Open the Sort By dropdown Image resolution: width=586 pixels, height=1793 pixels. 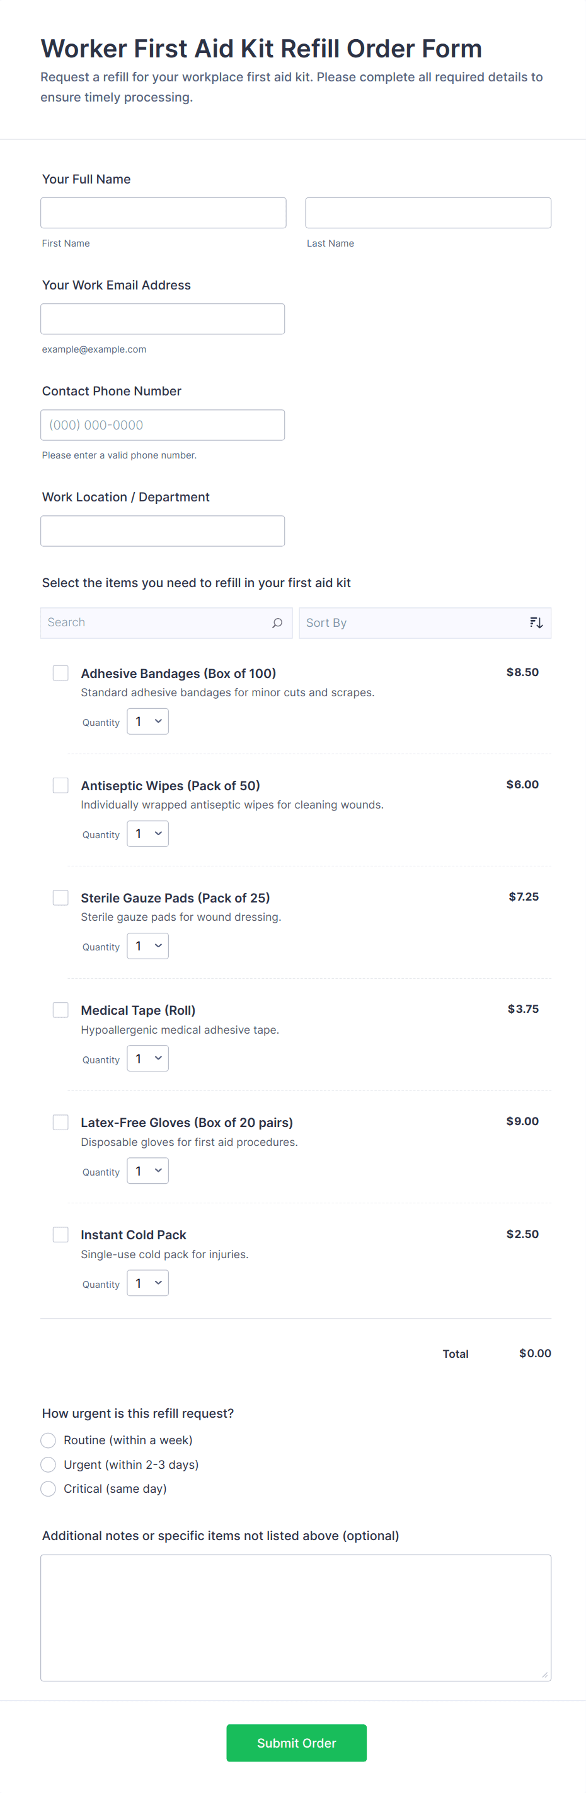coord(416,623)
